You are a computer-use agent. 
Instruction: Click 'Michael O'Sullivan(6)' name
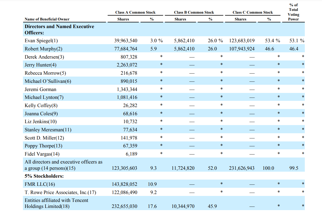48,81
